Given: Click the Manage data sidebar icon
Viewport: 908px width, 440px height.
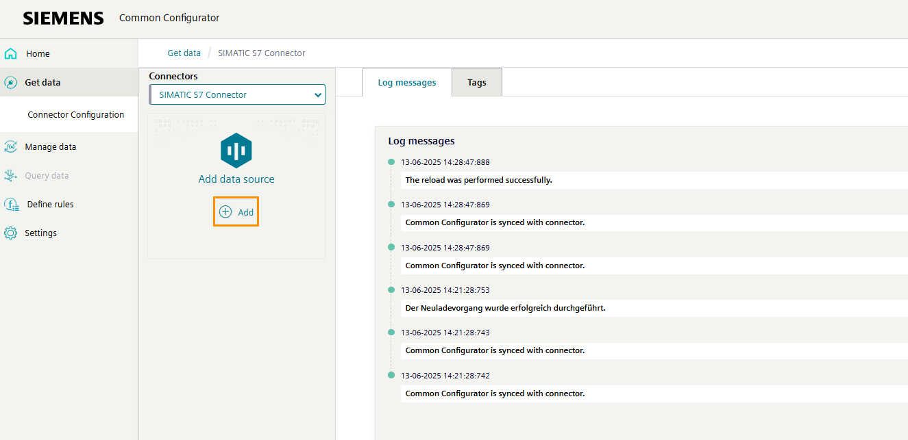Looking at the screenshot, I should [12, 146].
